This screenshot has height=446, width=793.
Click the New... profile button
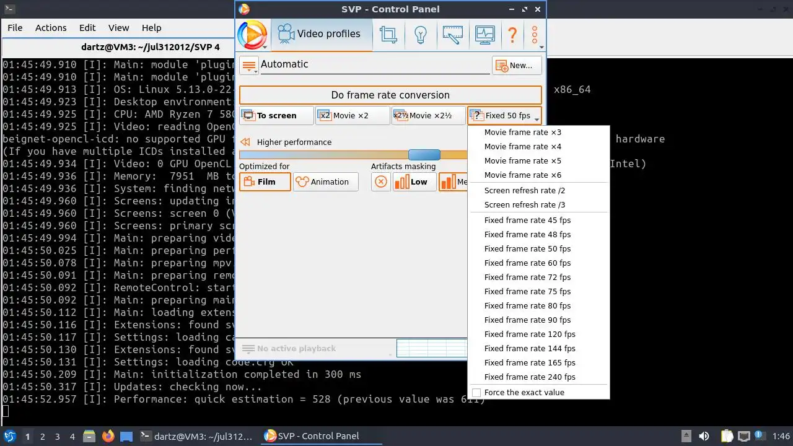tap(517, 66)
